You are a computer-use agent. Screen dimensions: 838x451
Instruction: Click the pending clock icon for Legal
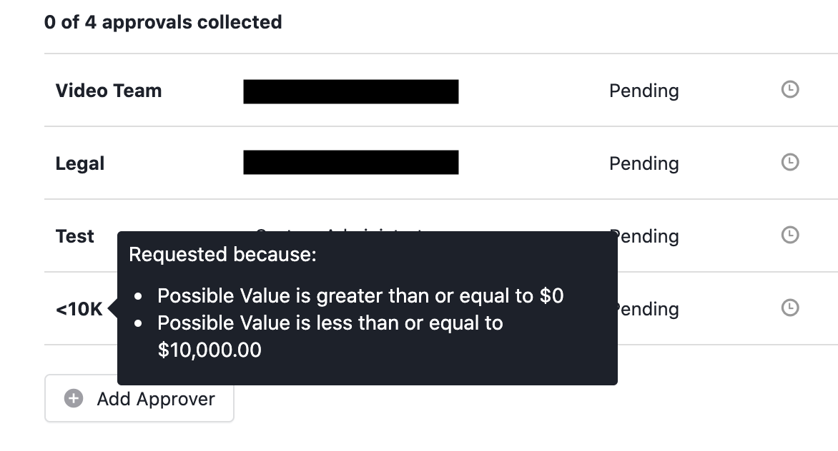click(790, 162)
